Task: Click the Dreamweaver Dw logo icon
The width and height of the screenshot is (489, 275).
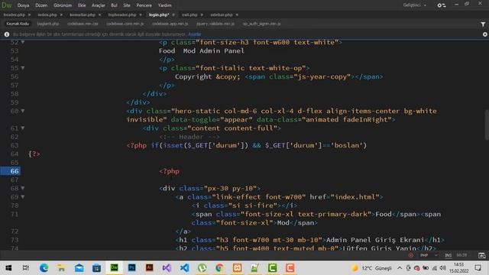Action: pos(7,5)
